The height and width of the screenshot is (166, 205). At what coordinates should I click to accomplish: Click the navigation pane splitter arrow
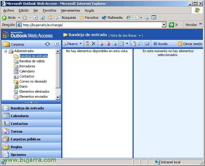pos(31,103)
